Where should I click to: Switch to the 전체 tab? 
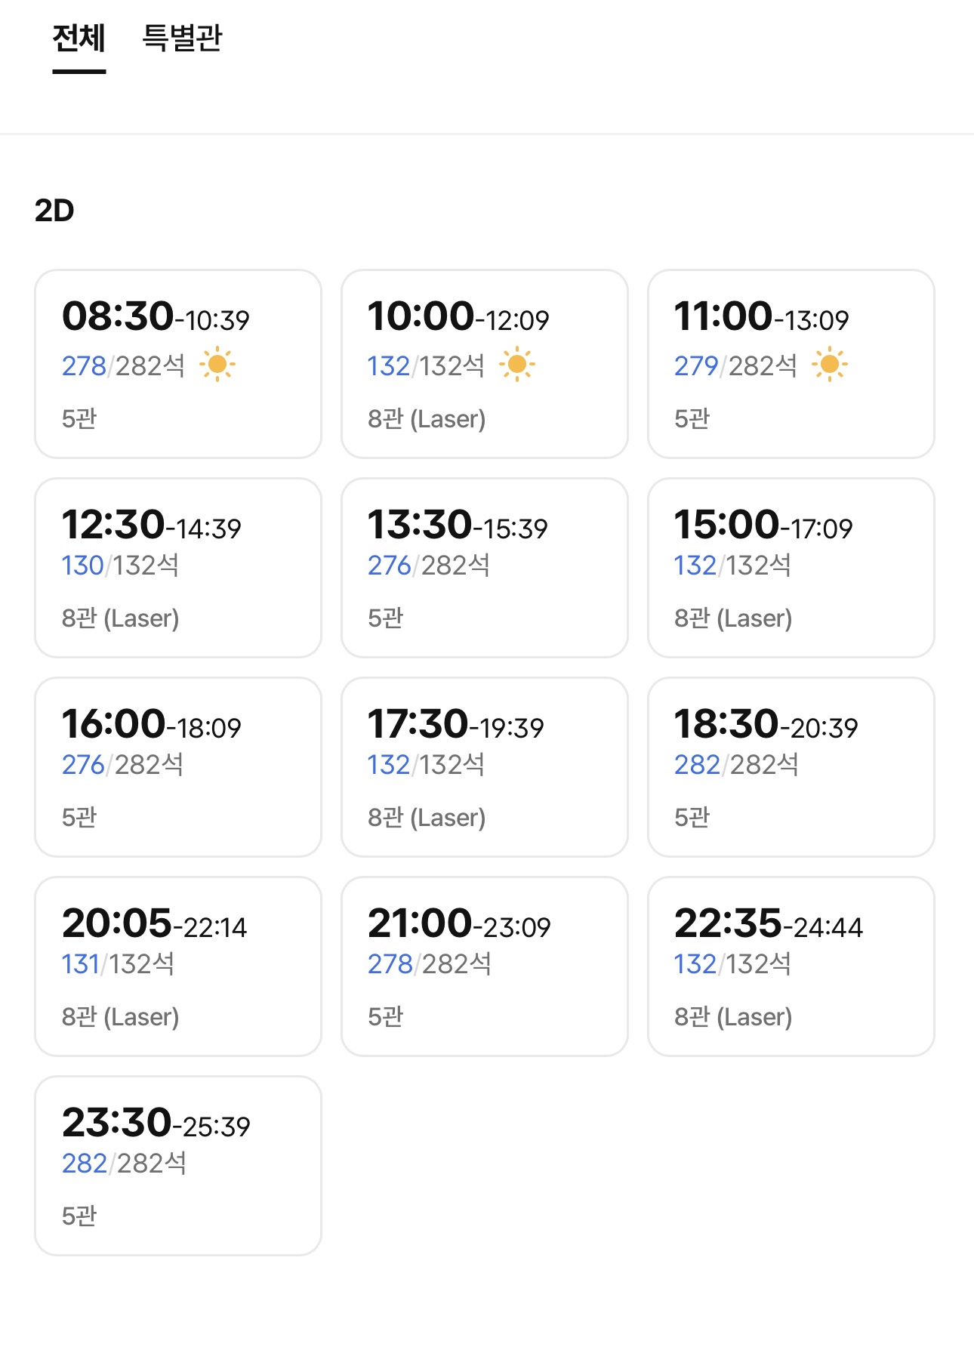click(x=79, y=38)
